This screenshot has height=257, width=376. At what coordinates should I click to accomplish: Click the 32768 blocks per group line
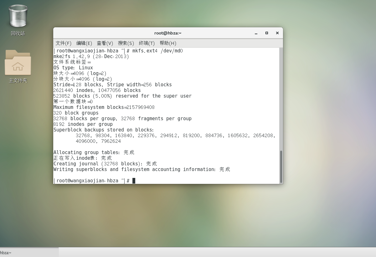point(122,119)
